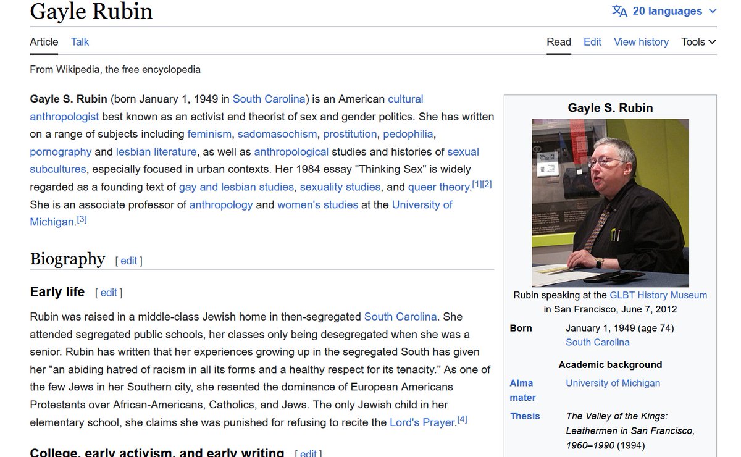Jump to citation reference [4]

[462, 420]
